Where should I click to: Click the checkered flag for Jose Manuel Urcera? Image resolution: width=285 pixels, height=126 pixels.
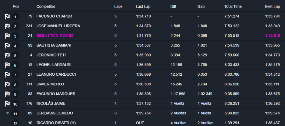7,26
